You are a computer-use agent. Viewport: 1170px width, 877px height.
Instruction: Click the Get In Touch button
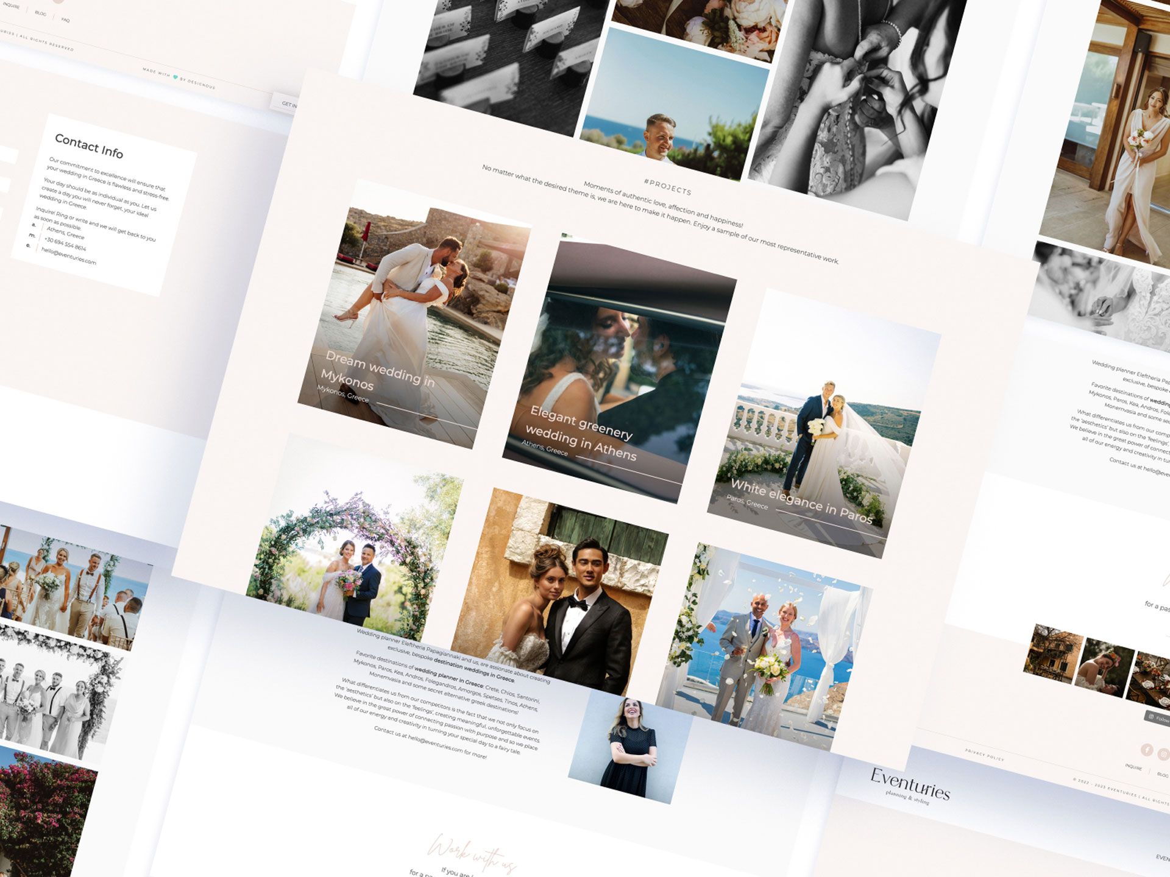(x=286, y=104)
